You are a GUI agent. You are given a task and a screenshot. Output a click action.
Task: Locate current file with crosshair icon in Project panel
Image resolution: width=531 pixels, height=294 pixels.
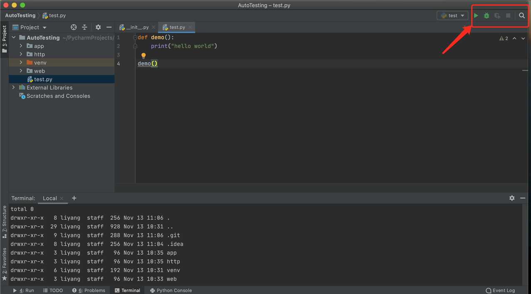pyautogui.click(x=74, y=27)
